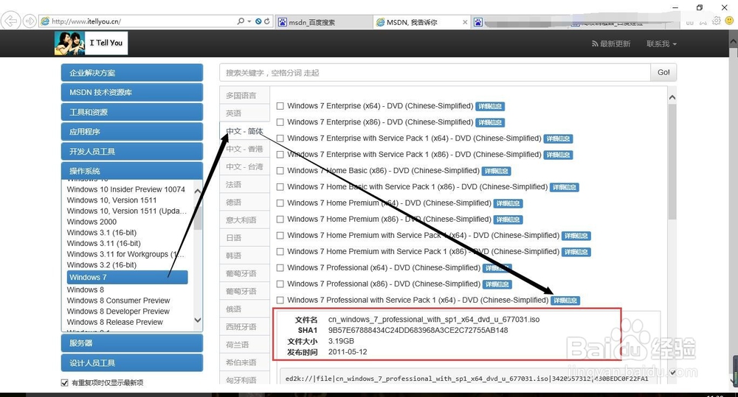The width and height of the screenshot is (738, 397).
Task: Select Windows 10, Version 1511 item
Action: pos(111,200)
